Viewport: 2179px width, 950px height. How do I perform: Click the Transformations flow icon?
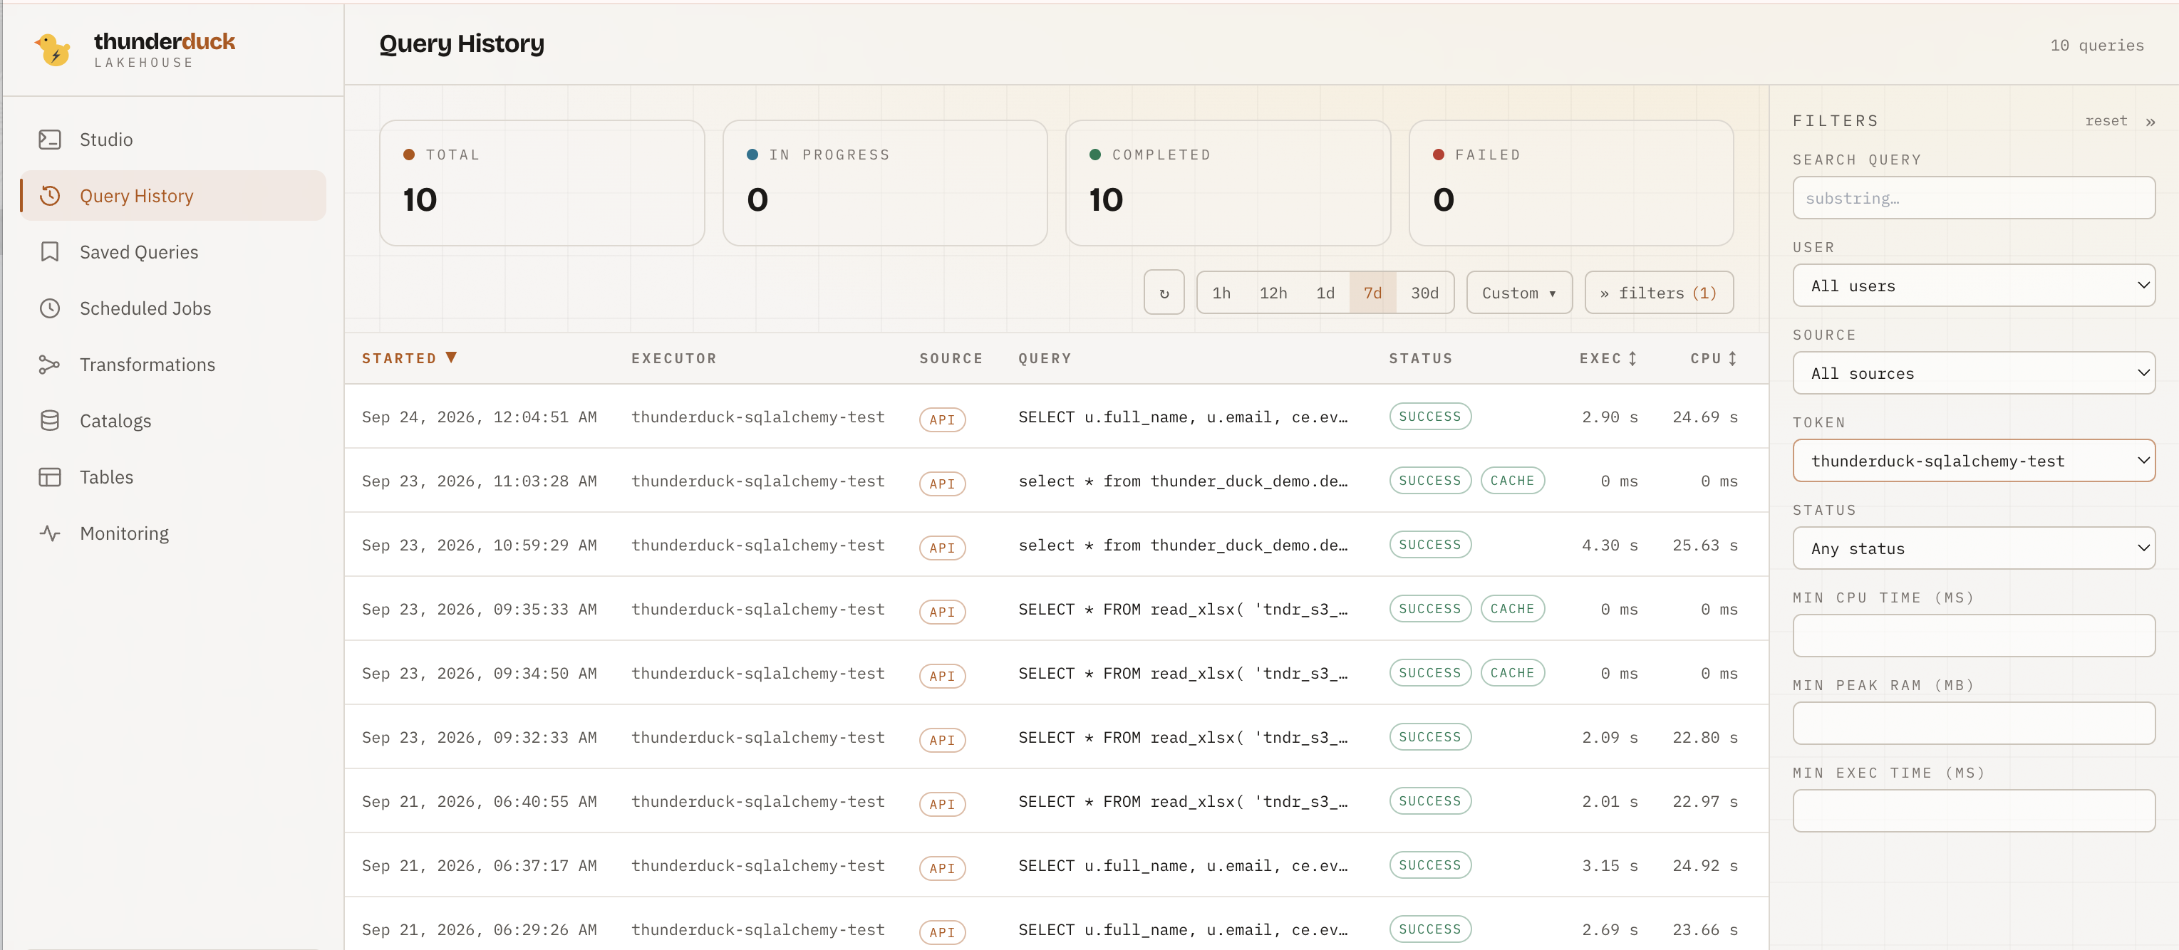click(50, 365)
